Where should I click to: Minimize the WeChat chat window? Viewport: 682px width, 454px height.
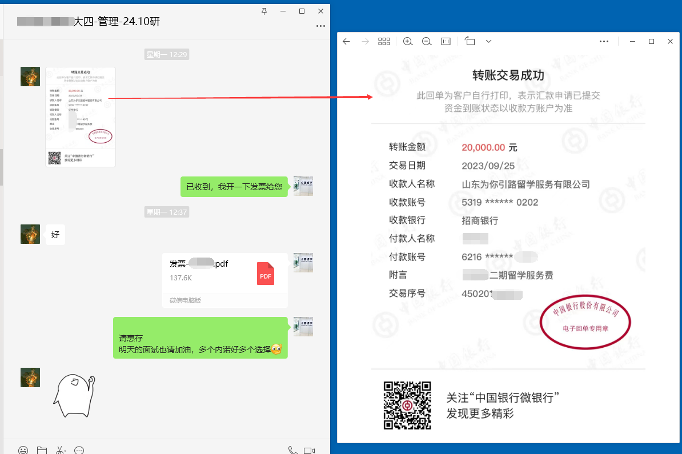[283, 11]
